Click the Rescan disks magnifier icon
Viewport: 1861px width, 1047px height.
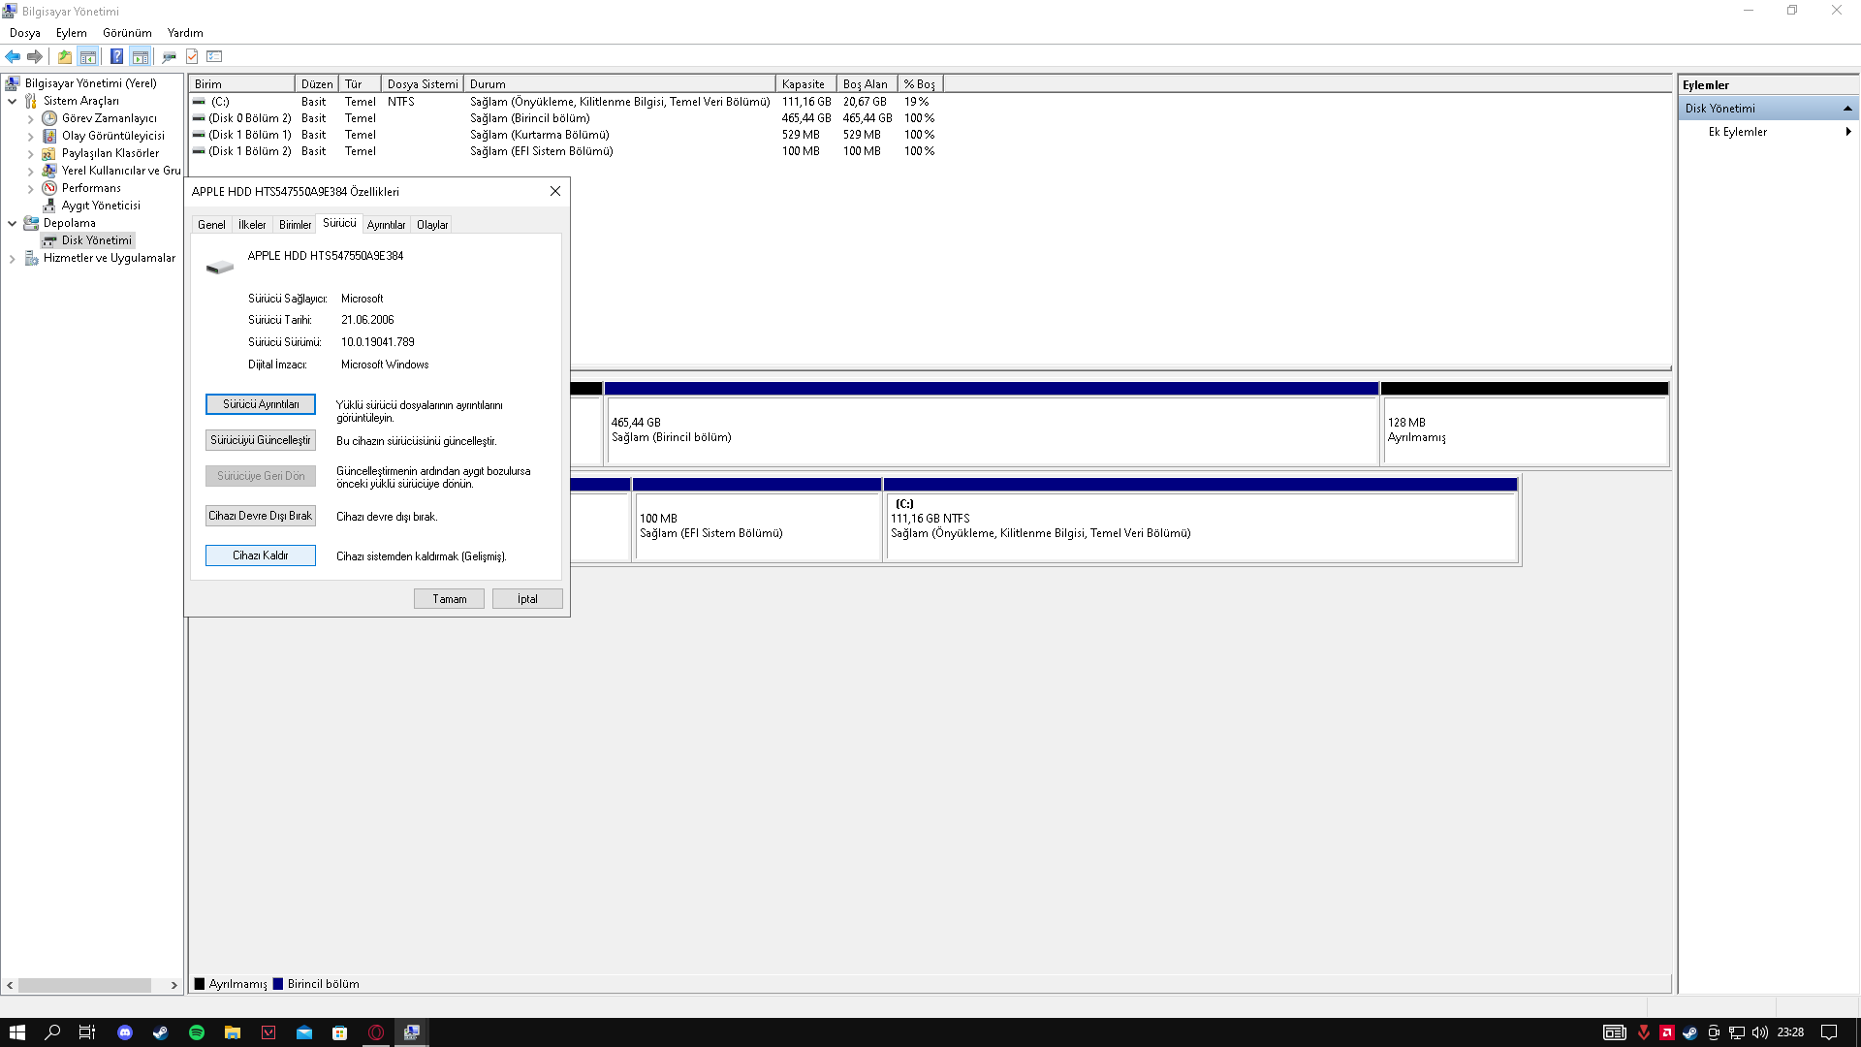tap(169, 56)
